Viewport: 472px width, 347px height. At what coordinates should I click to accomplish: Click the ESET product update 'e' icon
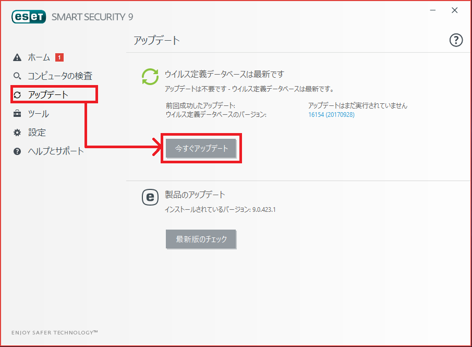pyautogui.click(x=150, y=197)
